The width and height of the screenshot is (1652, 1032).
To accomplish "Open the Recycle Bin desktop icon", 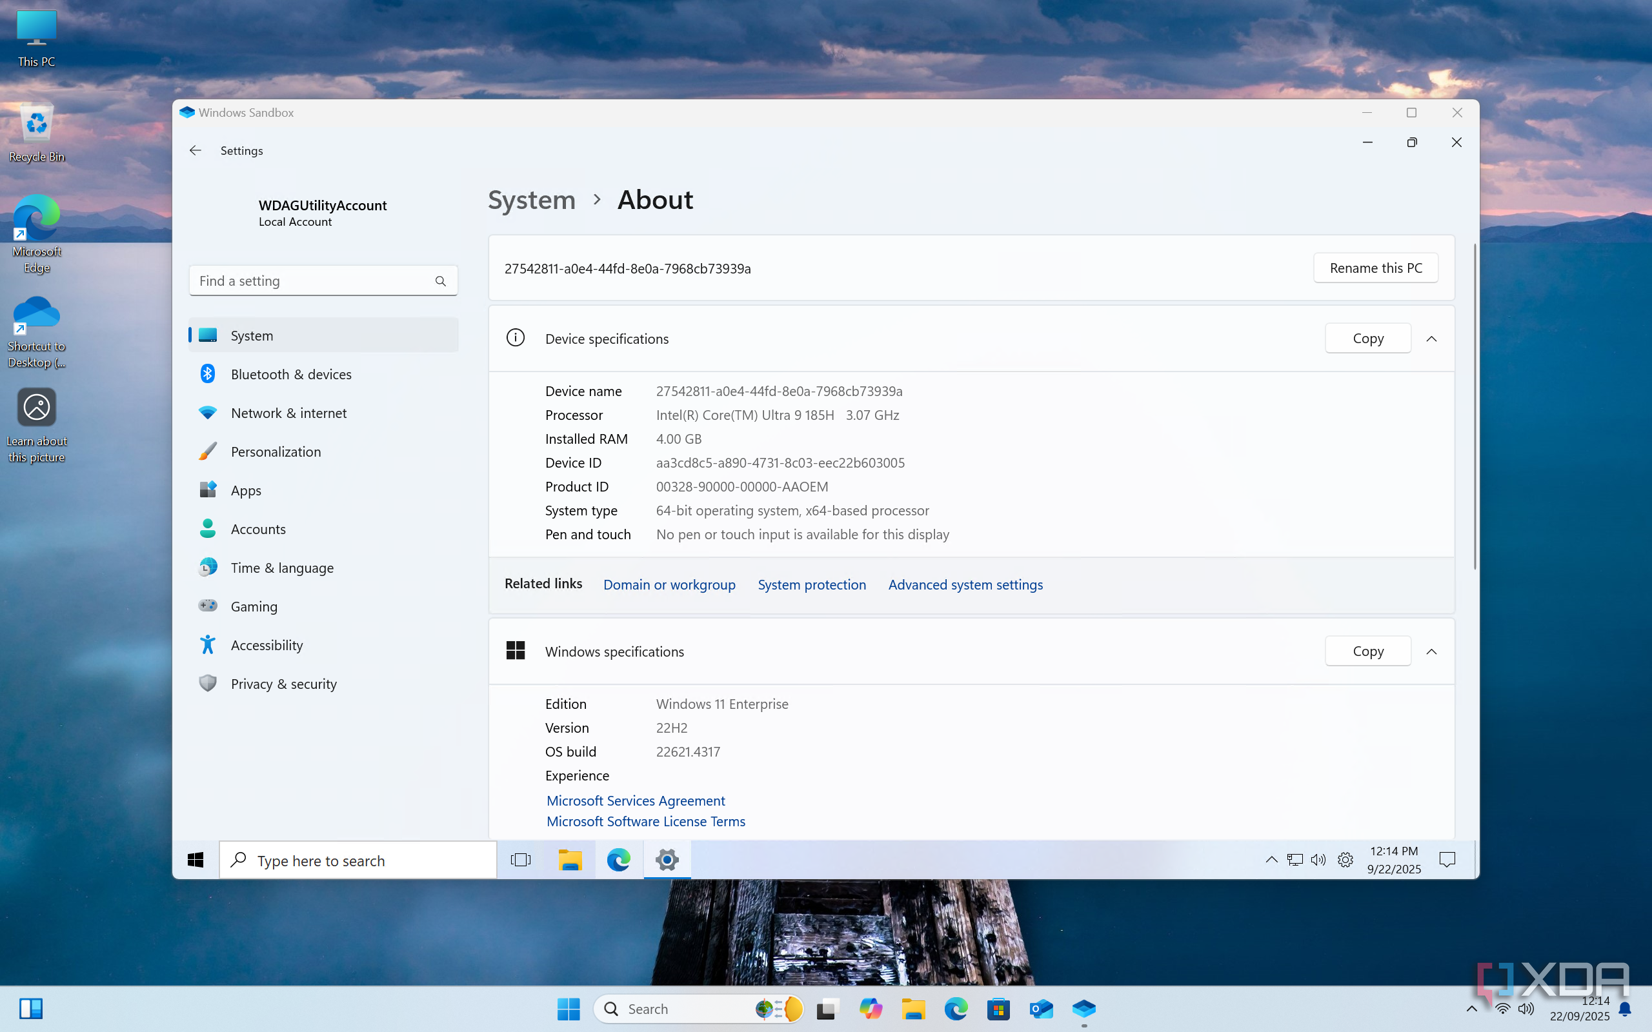I will click(36, 133).
